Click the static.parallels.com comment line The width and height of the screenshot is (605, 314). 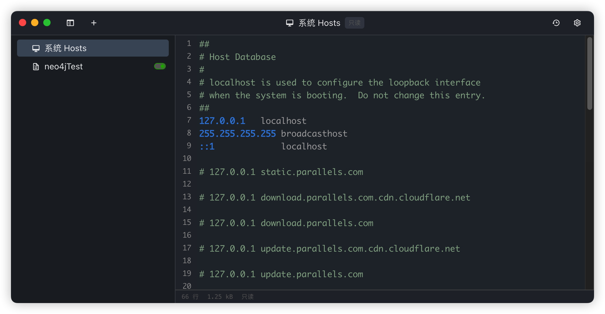click(281, 172)
